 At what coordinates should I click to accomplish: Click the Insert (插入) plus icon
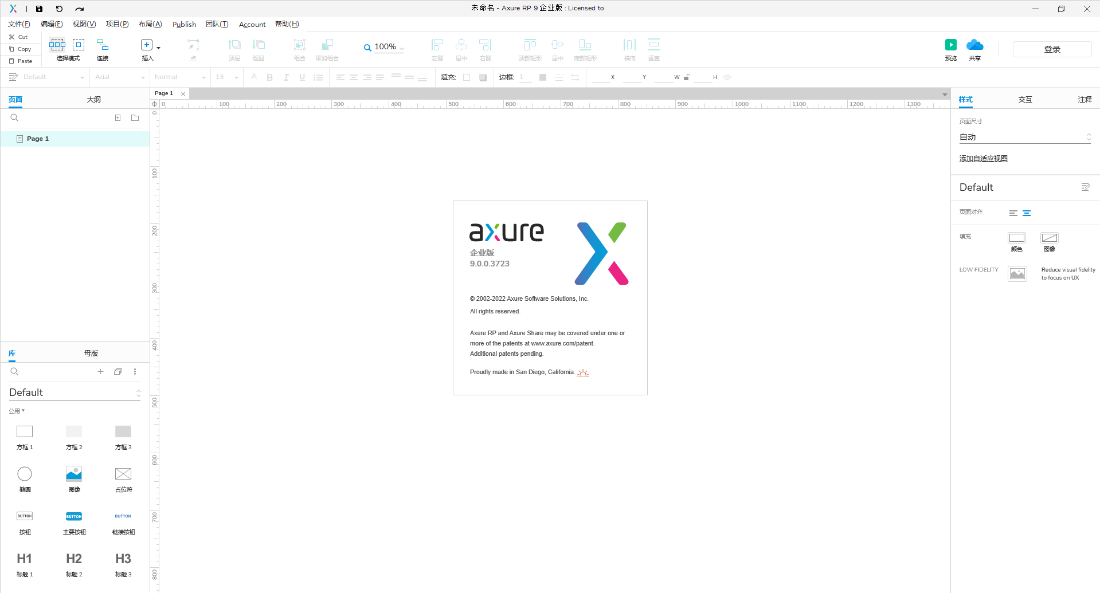(x=147, y=45)
